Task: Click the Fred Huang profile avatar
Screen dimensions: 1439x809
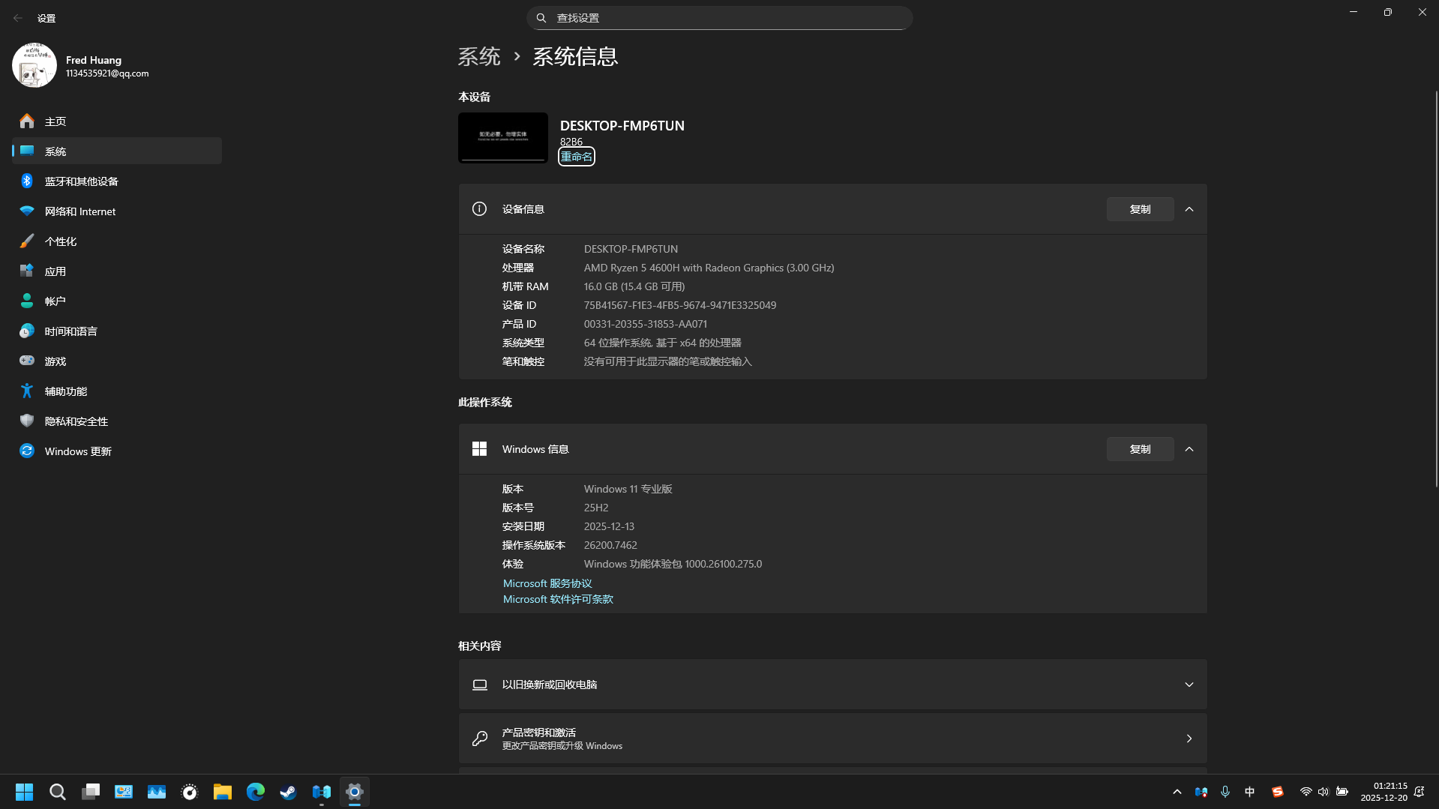Action: (34, 65)
